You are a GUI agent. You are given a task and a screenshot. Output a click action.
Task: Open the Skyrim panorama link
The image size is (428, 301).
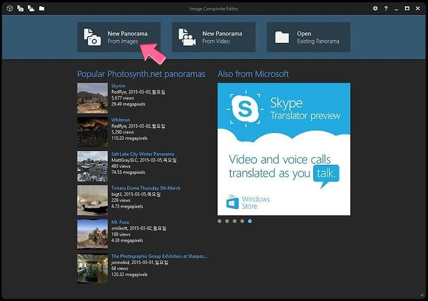point(118,86)
